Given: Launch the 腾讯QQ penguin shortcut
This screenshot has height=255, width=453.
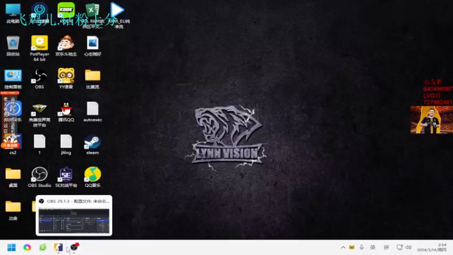Looking at the screenshot, I should click(x=66, y=112).
